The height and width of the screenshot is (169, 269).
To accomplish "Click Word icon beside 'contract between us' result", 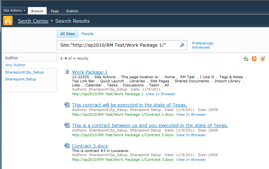I will (x=67, y=125).
